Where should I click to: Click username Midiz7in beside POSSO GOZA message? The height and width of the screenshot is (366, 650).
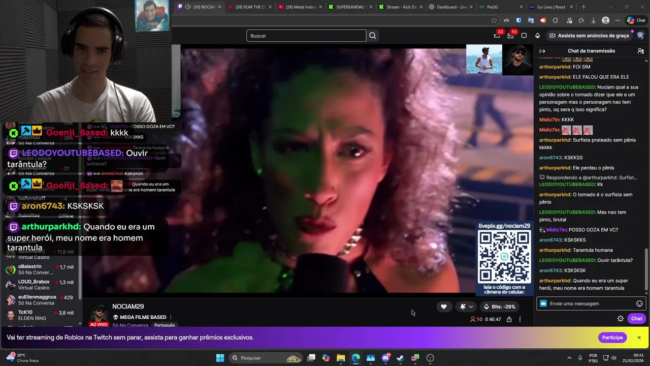point(556,230)
